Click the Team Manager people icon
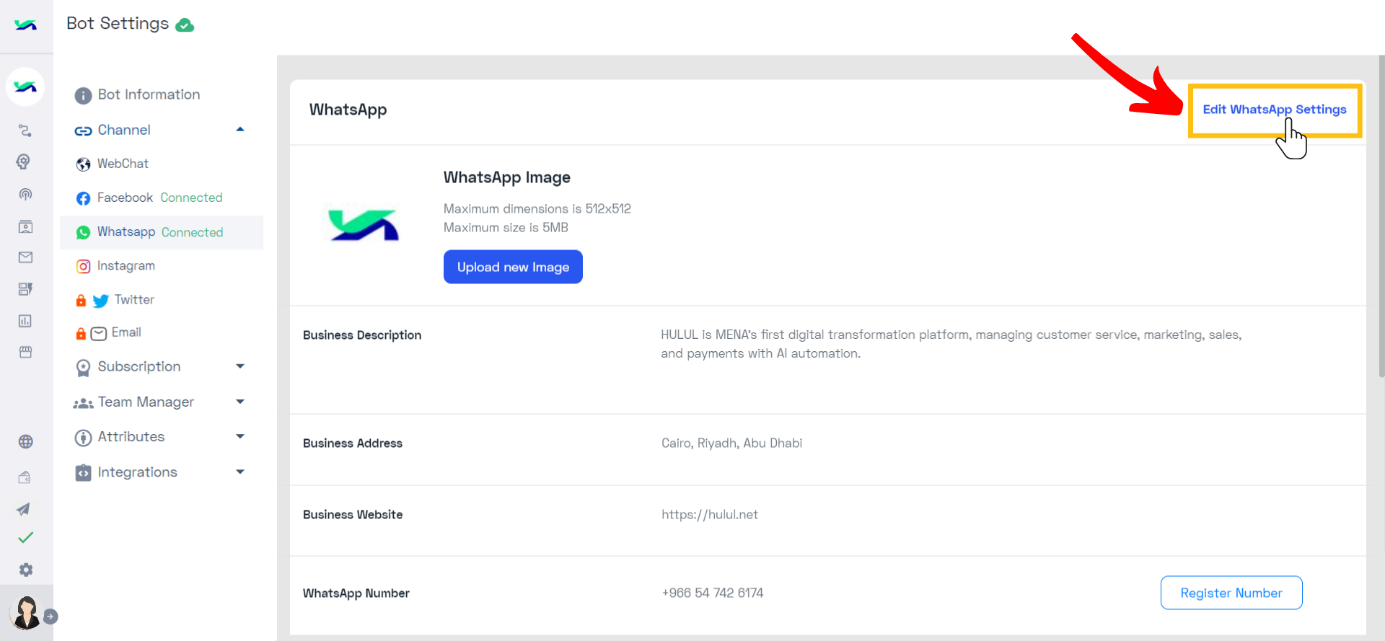The image size is (1385, 641). coord(83,403)
